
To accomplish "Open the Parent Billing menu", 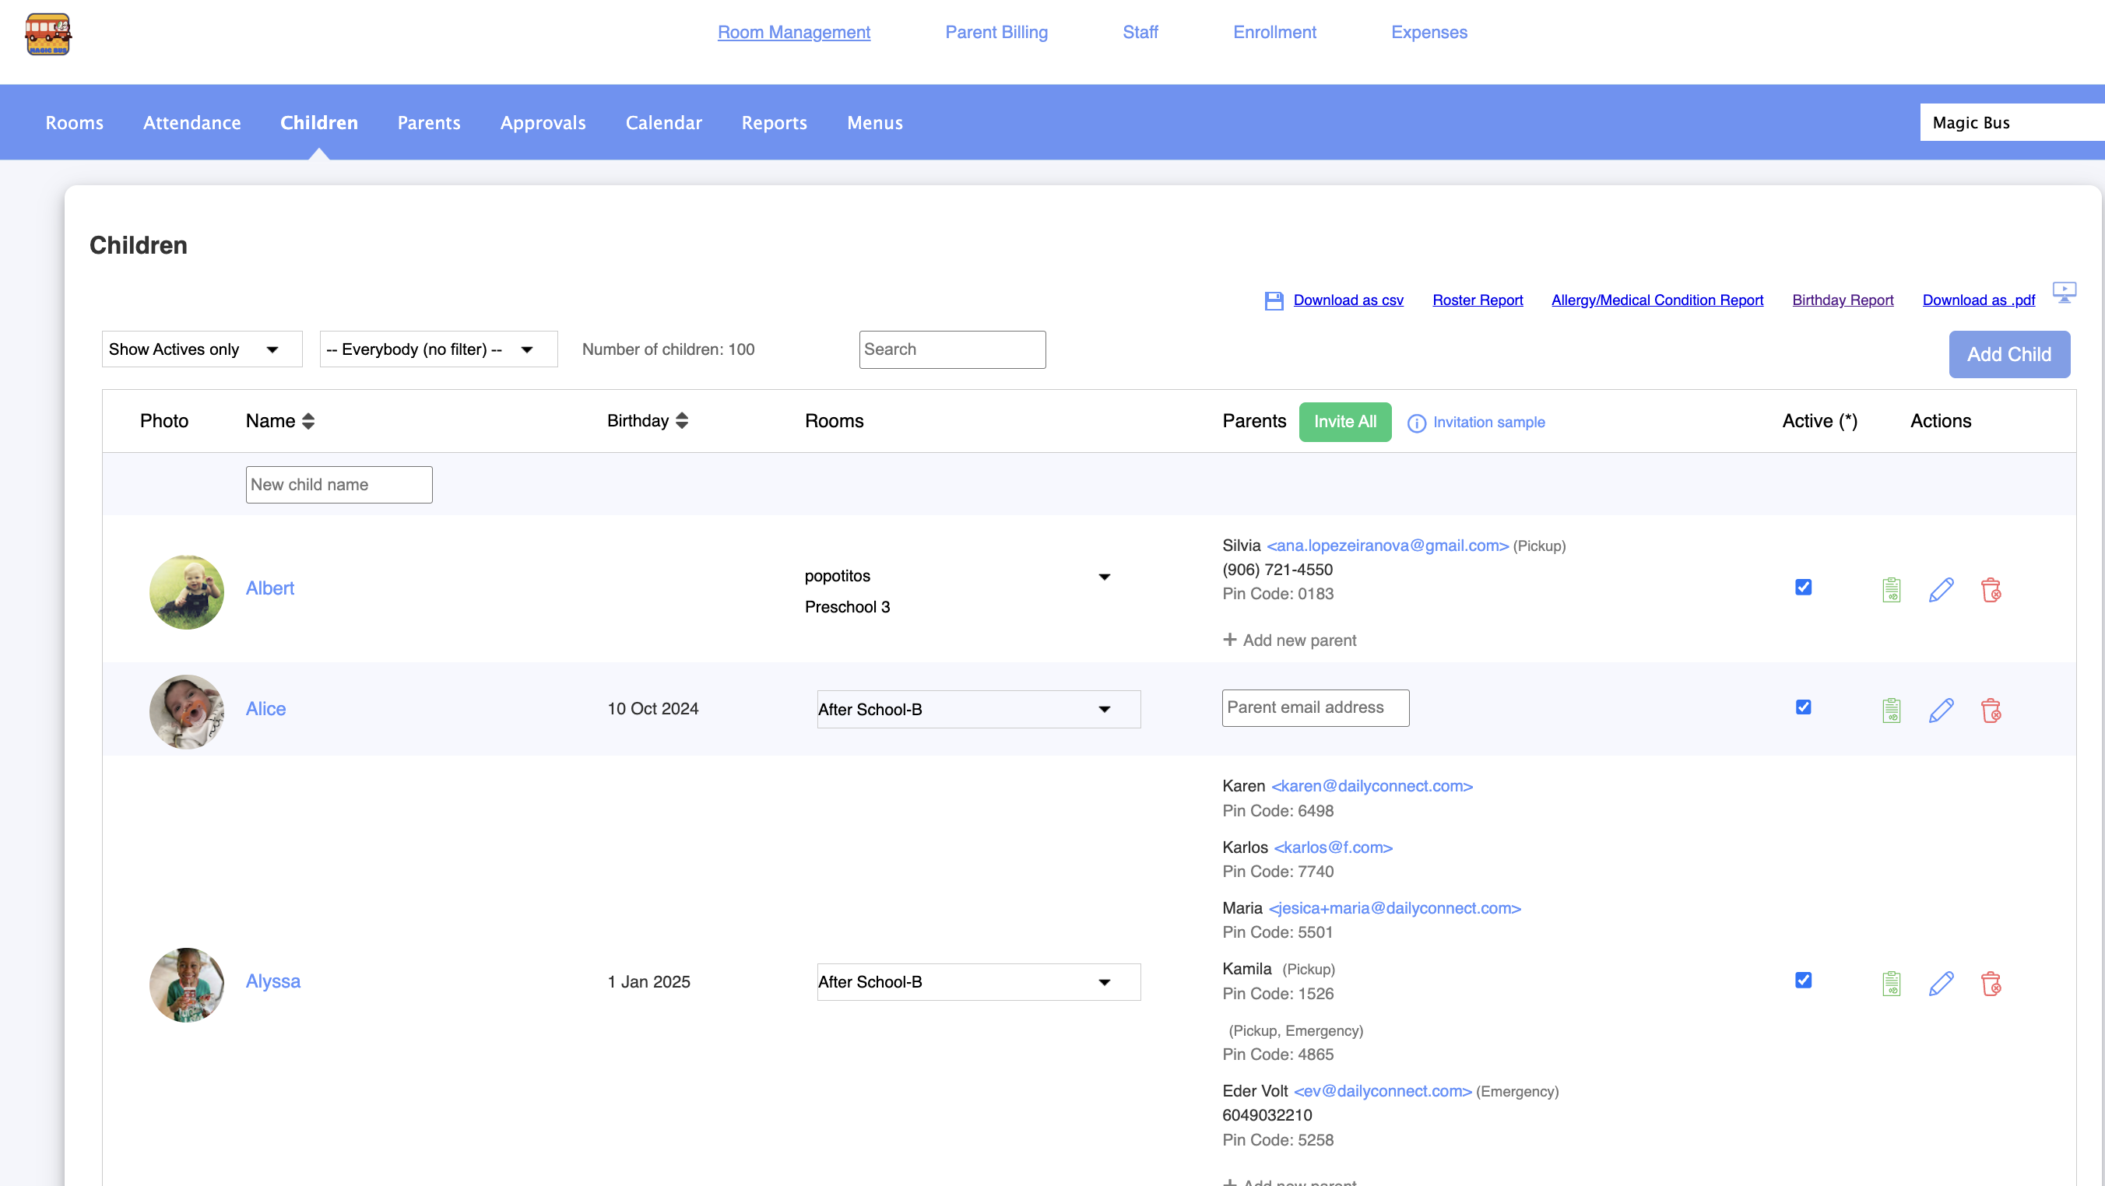I will [x=996, y=32].
